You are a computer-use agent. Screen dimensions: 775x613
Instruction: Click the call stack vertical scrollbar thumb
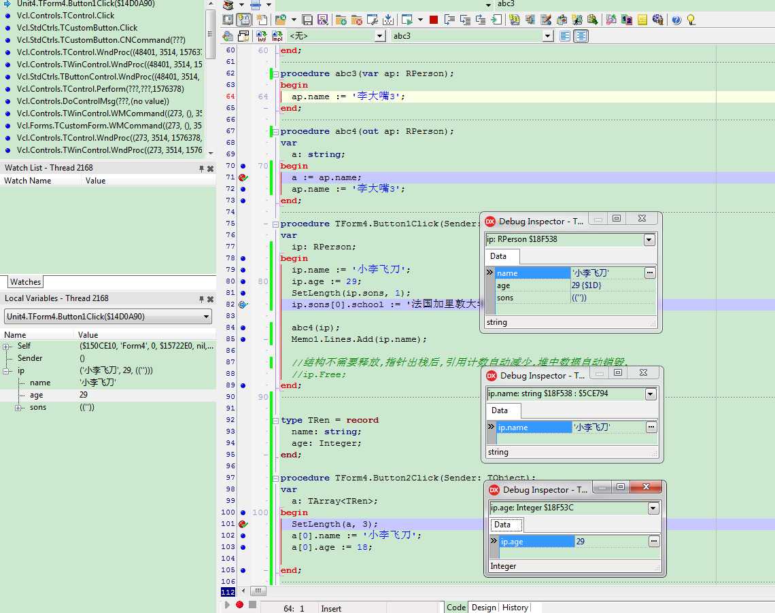[x=211, y=33]
